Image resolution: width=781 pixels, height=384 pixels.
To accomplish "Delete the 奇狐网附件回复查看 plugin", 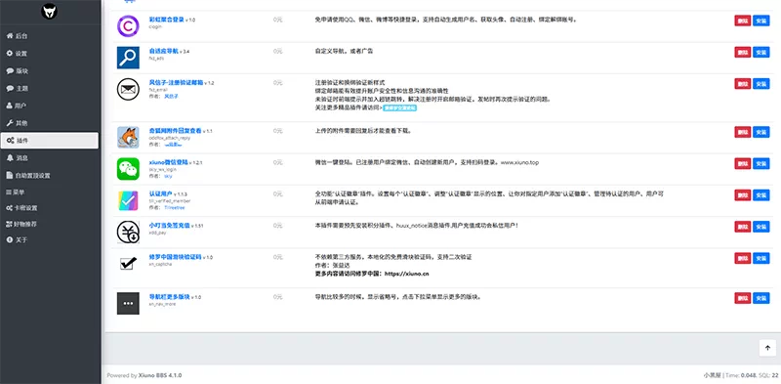I will [x=742, y=132].
